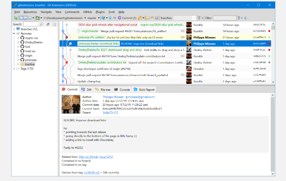Open the Repository menu
Screen dimensions: 286x181
pyautogui.click(x=30, y=12)
